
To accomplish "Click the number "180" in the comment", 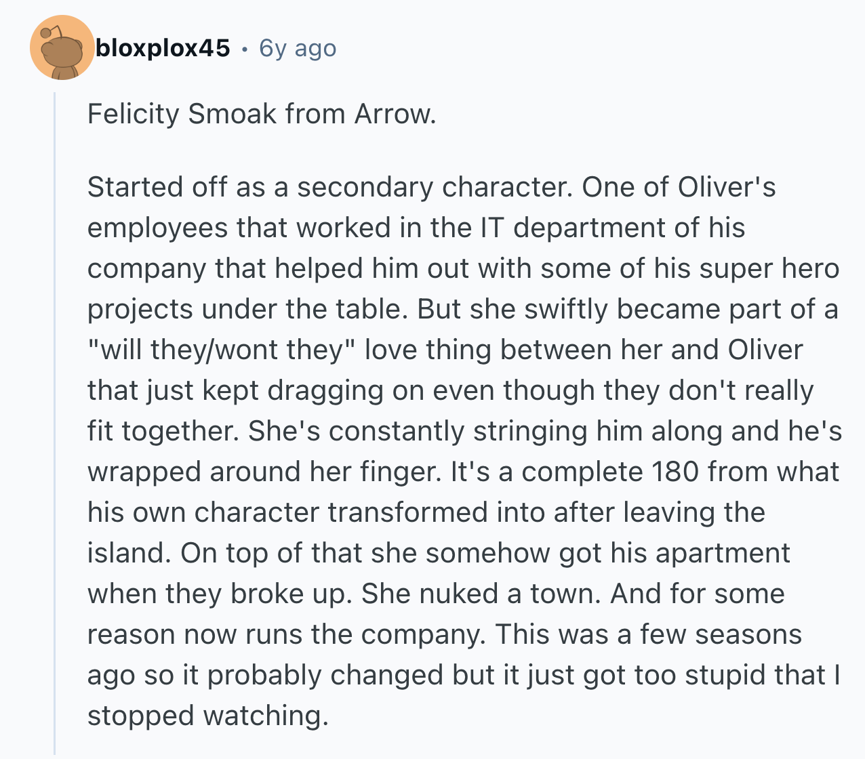I will pyautogui.click(x=675, y=472).
